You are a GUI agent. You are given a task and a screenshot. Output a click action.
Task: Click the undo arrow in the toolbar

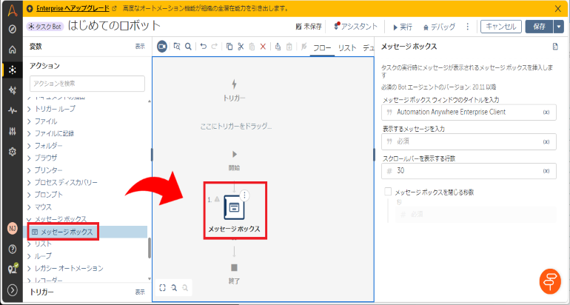point(204,47)
